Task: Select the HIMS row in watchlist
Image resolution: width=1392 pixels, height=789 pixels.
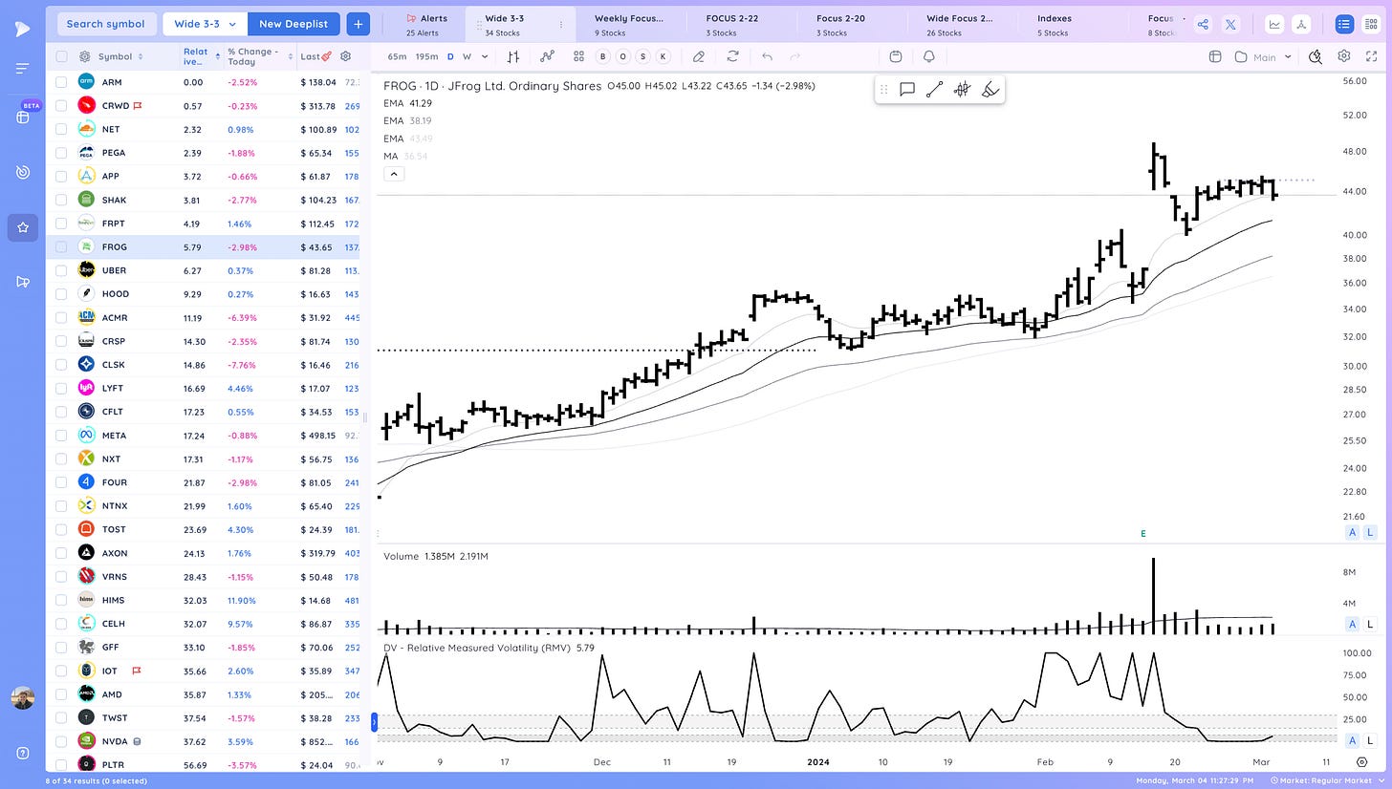Action: (204, 600)
